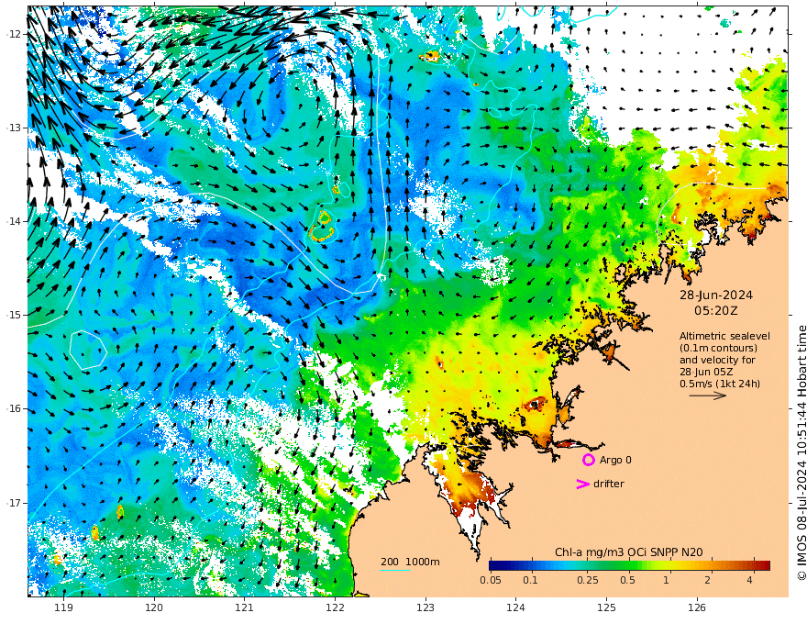Click colorbar tick label '4'

coord(749,580)
